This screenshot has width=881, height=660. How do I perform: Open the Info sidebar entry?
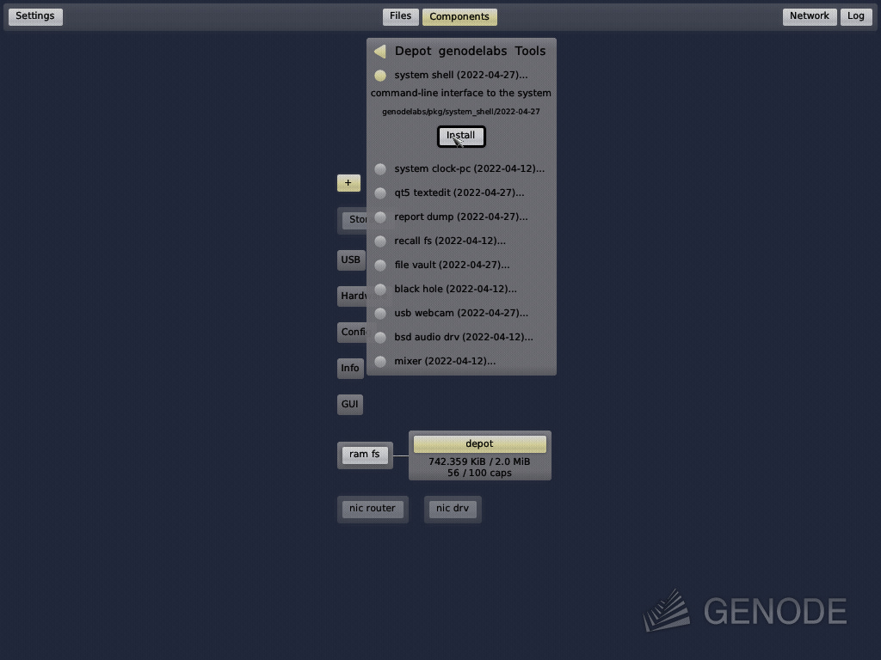[x=349, y=368]
